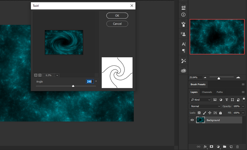Enable lock transparent pixels
The width and height of the screenshot is (247, 150).
click(199, 113)
